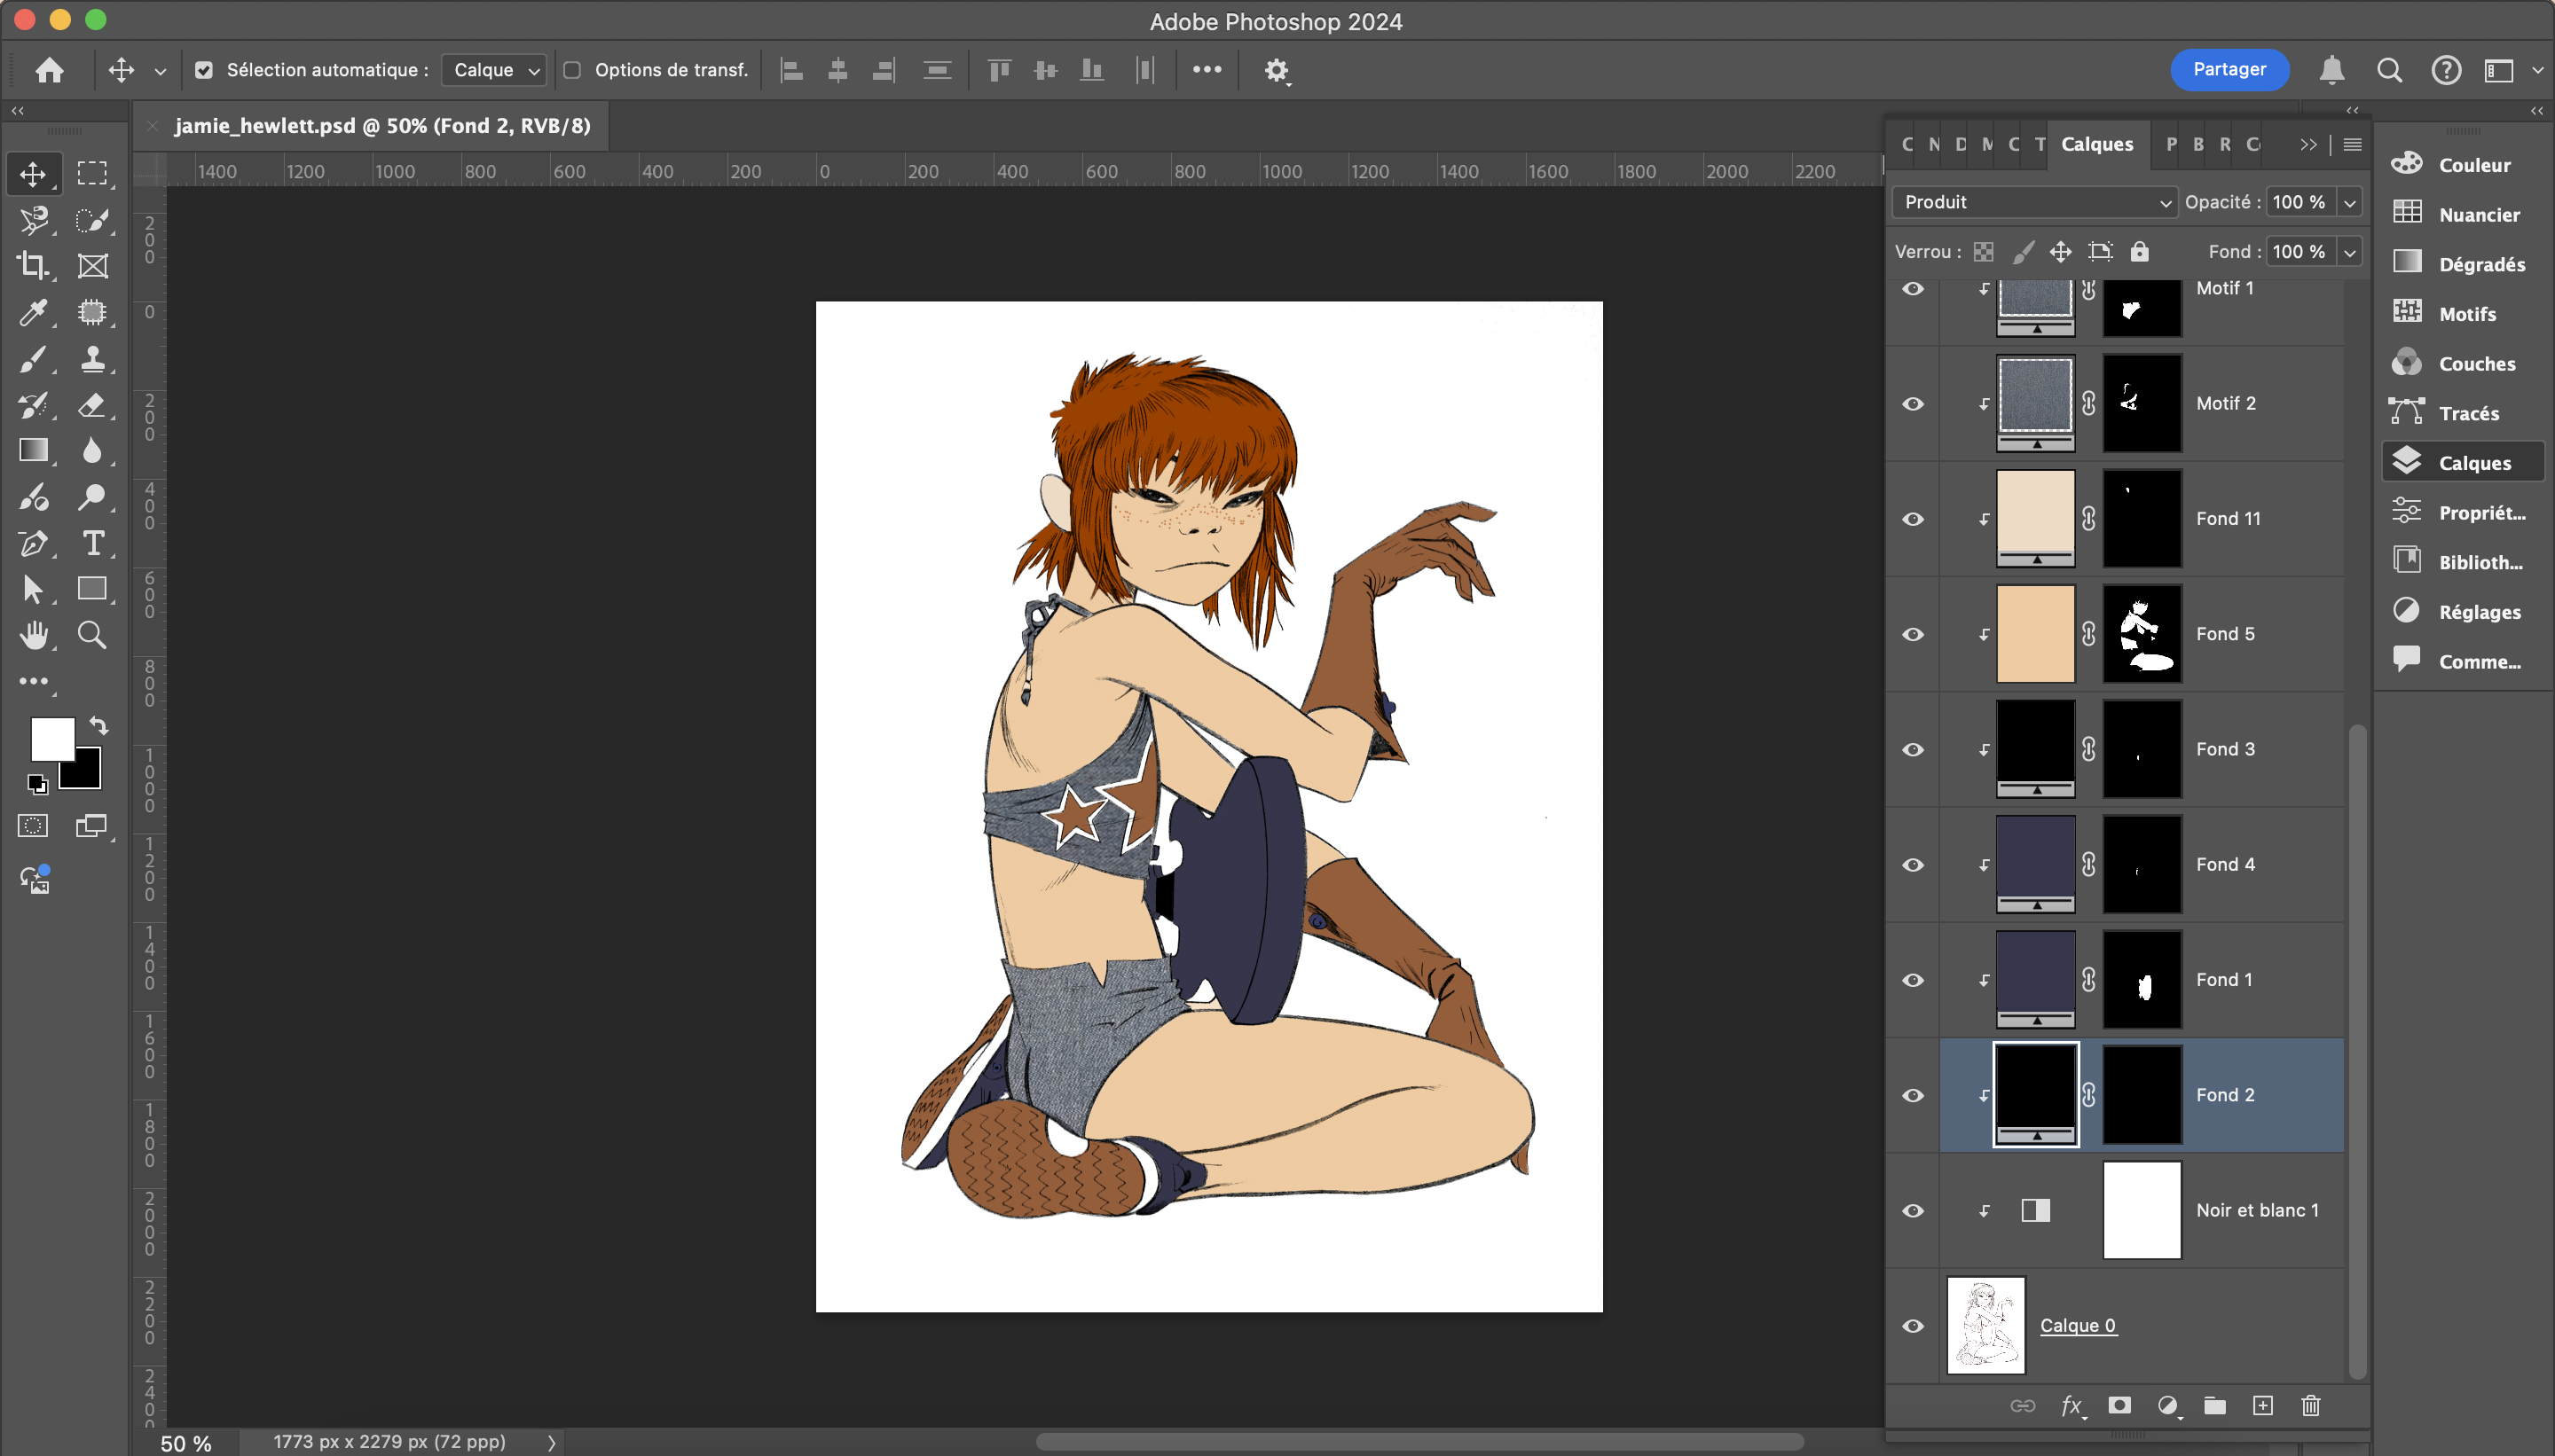Viewport: 2555px width, 1456px height.
Task: Click the Partager button
Action: pos(2229,69)
